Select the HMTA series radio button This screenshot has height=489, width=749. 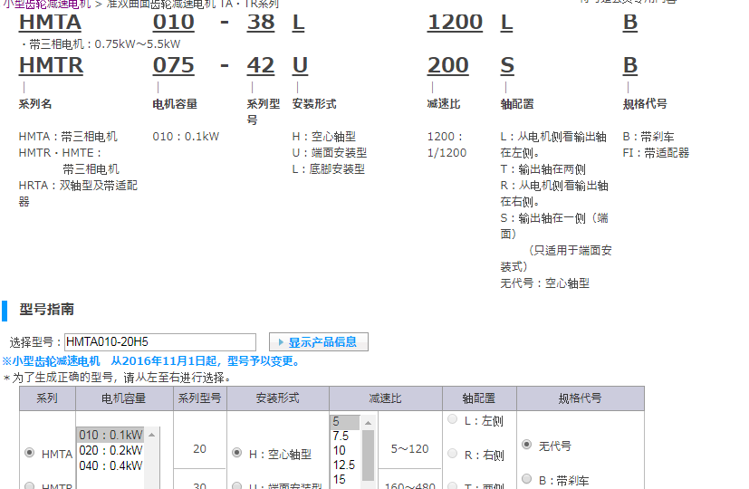[30, 453]
